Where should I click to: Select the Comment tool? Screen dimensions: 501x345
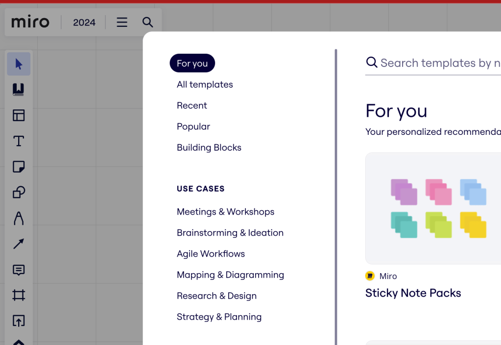(x=19, y=270)
